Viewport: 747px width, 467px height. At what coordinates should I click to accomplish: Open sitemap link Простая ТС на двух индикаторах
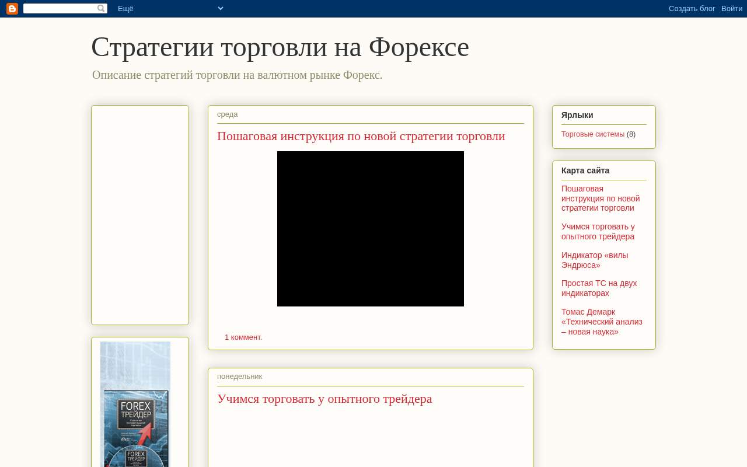coord(599,288)
